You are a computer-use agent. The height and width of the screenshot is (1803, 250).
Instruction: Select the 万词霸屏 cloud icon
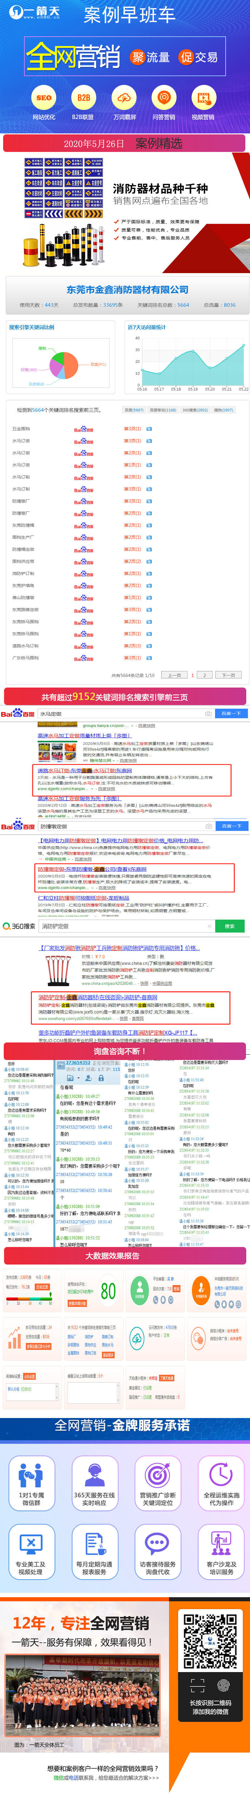click(124, 98)
